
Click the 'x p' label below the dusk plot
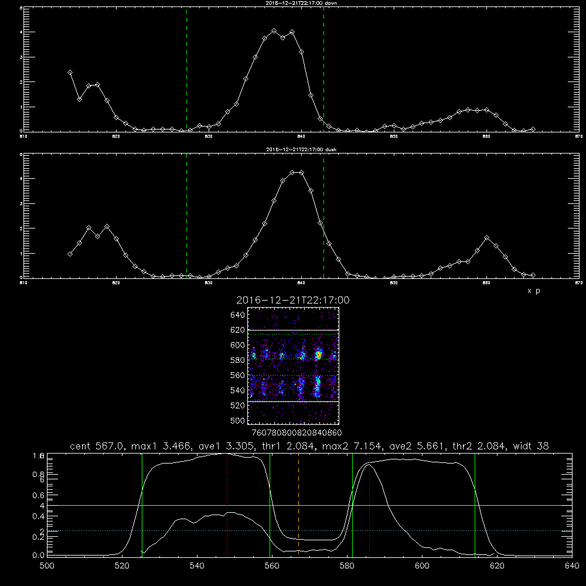coord(534,291)
